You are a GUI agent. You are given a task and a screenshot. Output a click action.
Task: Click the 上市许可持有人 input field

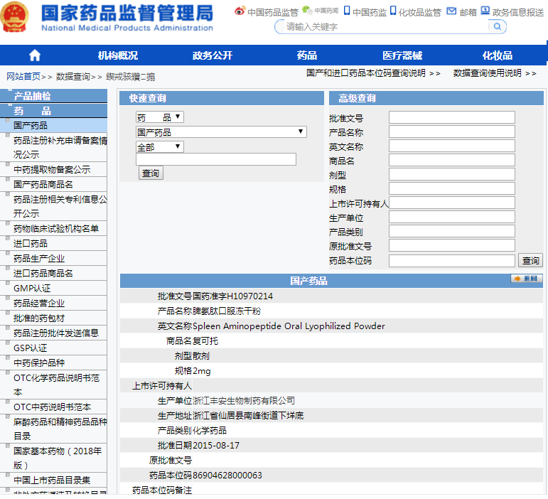(452, 203)
